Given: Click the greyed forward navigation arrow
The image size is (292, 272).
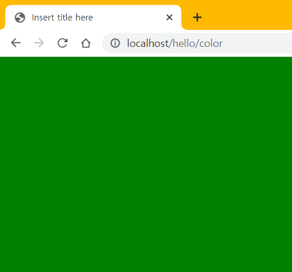Looking at the screenshot, I should click(x=39, y=43).
